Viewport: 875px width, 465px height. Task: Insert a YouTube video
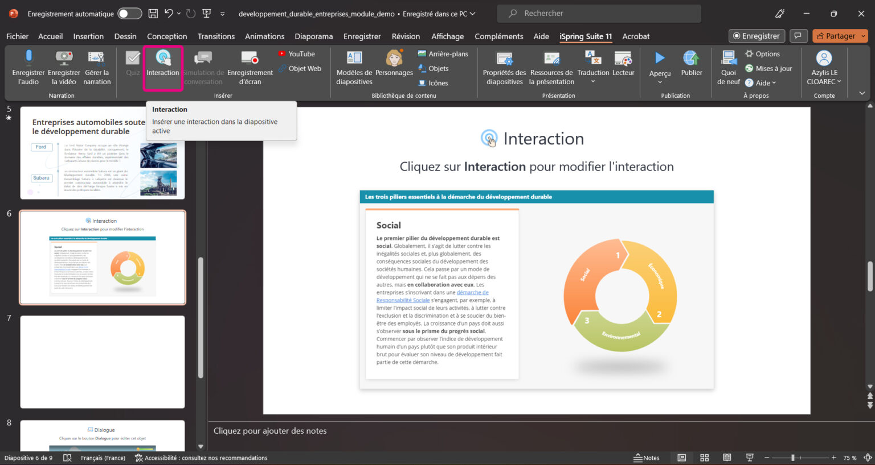coord(296,53)
